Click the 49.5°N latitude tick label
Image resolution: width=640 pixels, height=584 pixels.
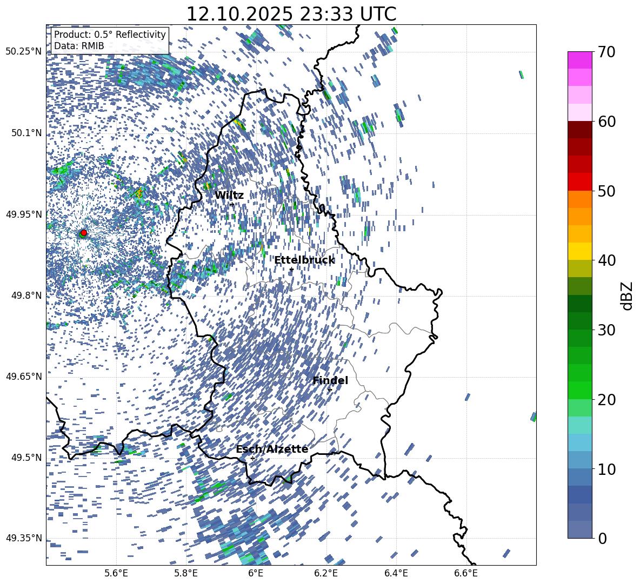pyautogui.click(x=27, y=458)
